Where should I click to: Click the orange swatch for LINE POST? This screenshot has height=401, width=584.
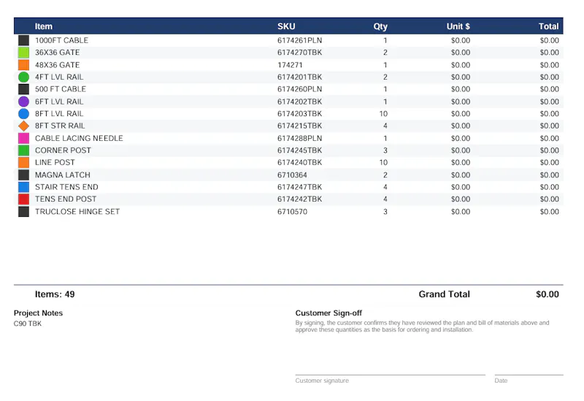click(23, 162)
